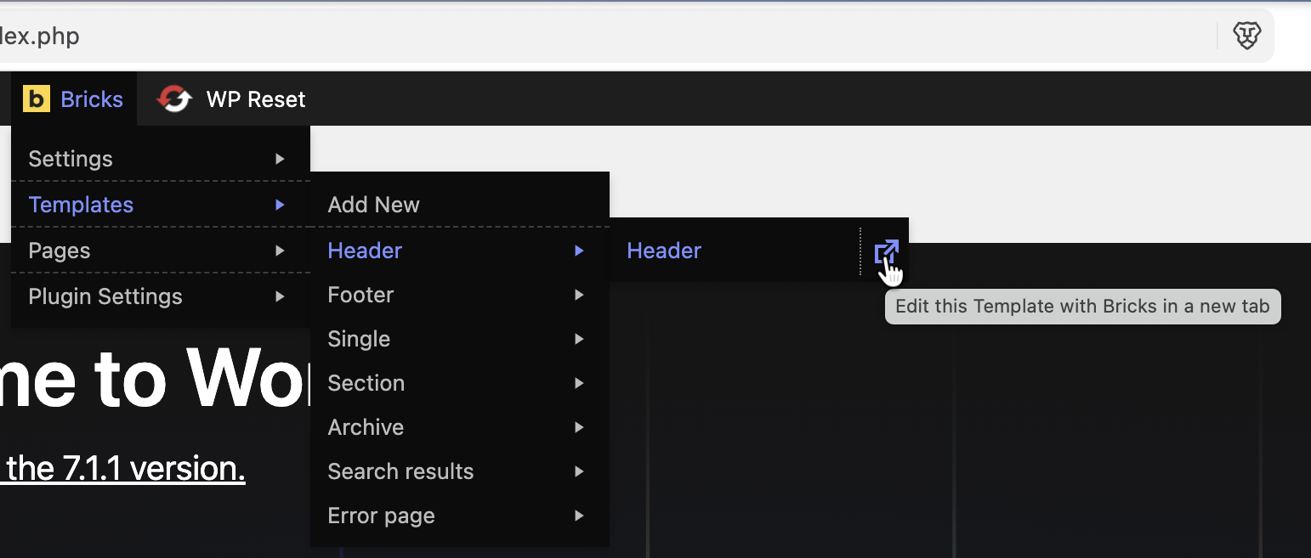
Task: Open the Bricks admin bar menu
Action: 74,99
